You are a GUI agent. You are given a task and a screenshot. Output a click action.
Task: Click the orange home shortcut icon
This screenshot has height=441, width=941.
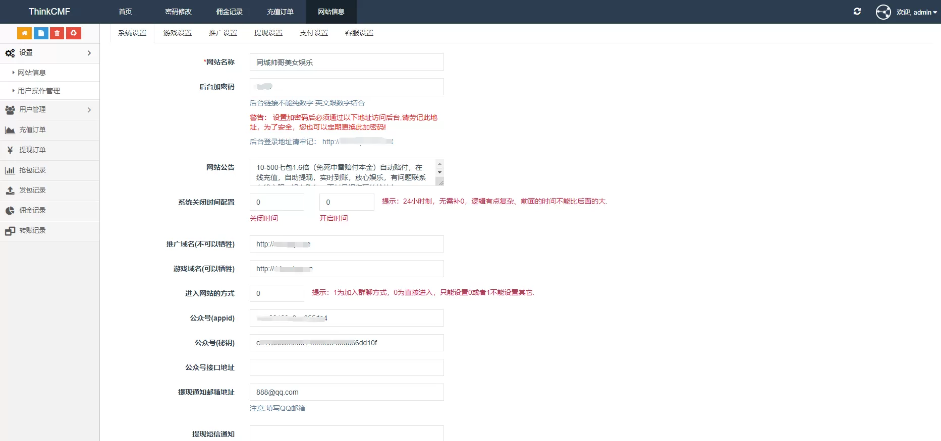pyautogui.click(x=24, y=33)
